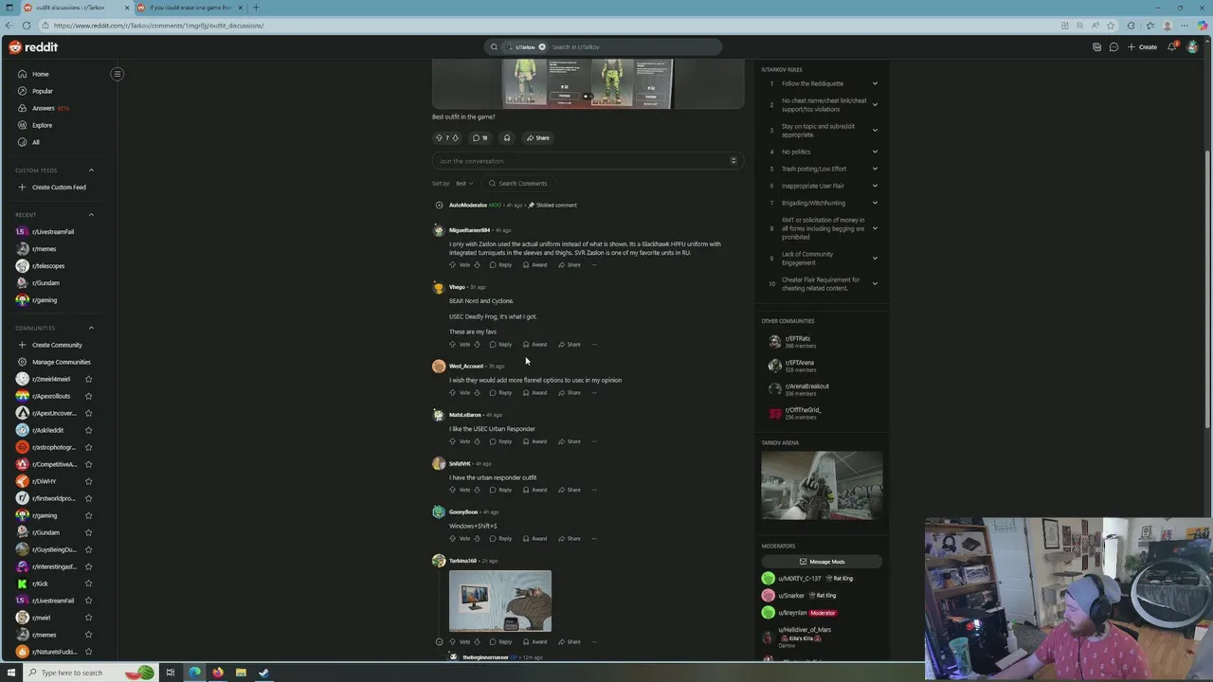The height and width of the screenshot is (682, 1213).
Task: Open Reddit chat messages
Action: click(1113, 46)
